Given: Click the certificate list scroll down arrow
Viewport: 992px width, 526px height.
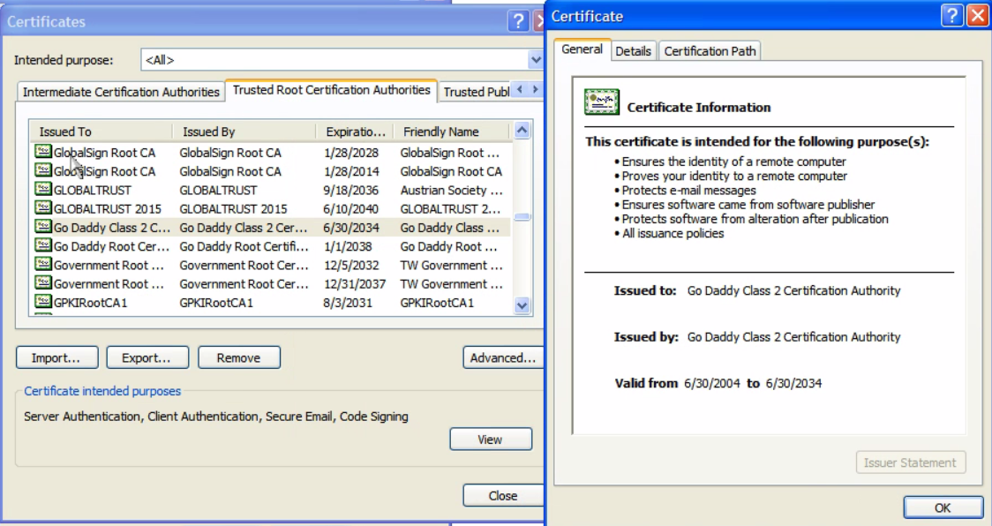Looking at the screenshot, I should pos(522,305).
